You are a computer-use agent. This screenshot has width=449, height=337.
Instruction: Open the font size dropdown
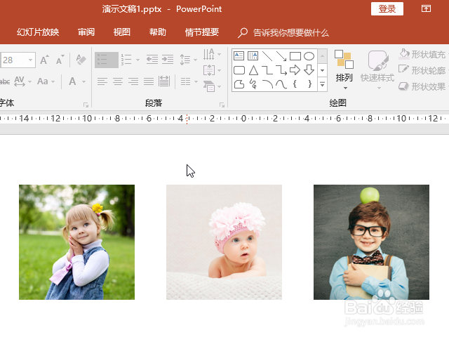(x=30, y=60)
